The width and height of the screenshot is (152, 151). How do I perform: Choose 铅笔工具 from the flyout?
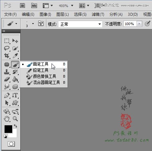click(44, 71)
